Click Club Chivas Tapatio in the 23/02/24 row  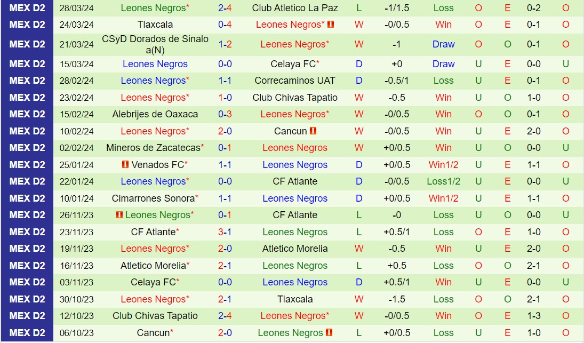click(x=295, y=98)
